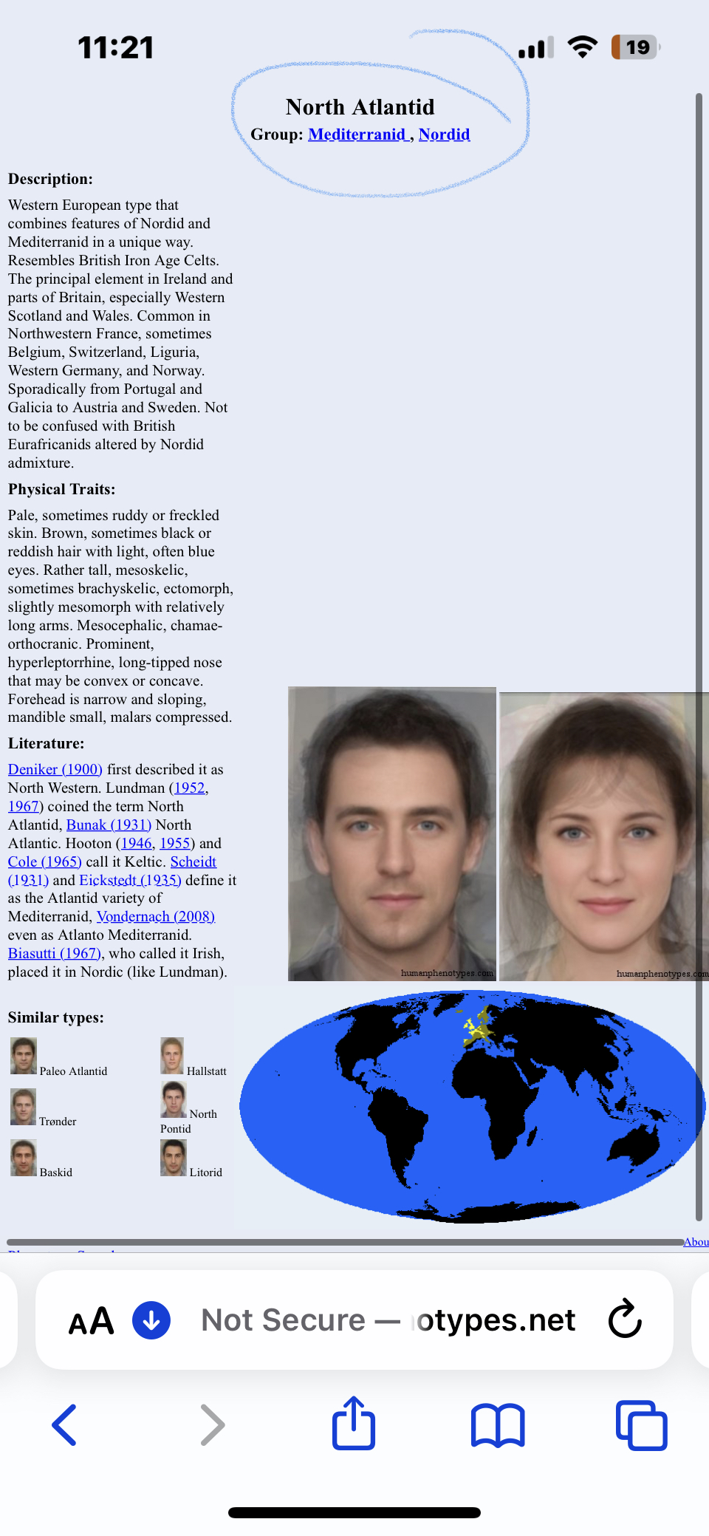Select the Paleo Atlantid similar type thumbnail
This screenshot has width=709, height=1536.
click(x=24, y=1056)
